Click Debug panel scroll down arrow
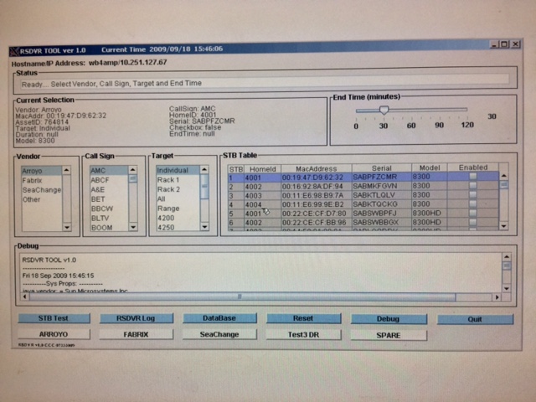Image resolution: width=536 pixels, height=402 pixels. [x=507, y=288]
